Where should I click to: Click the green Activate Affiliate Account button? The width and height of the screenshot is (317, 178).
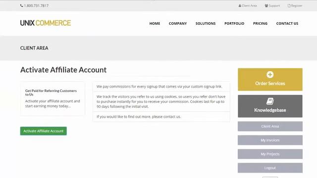(x=44, y=131)
